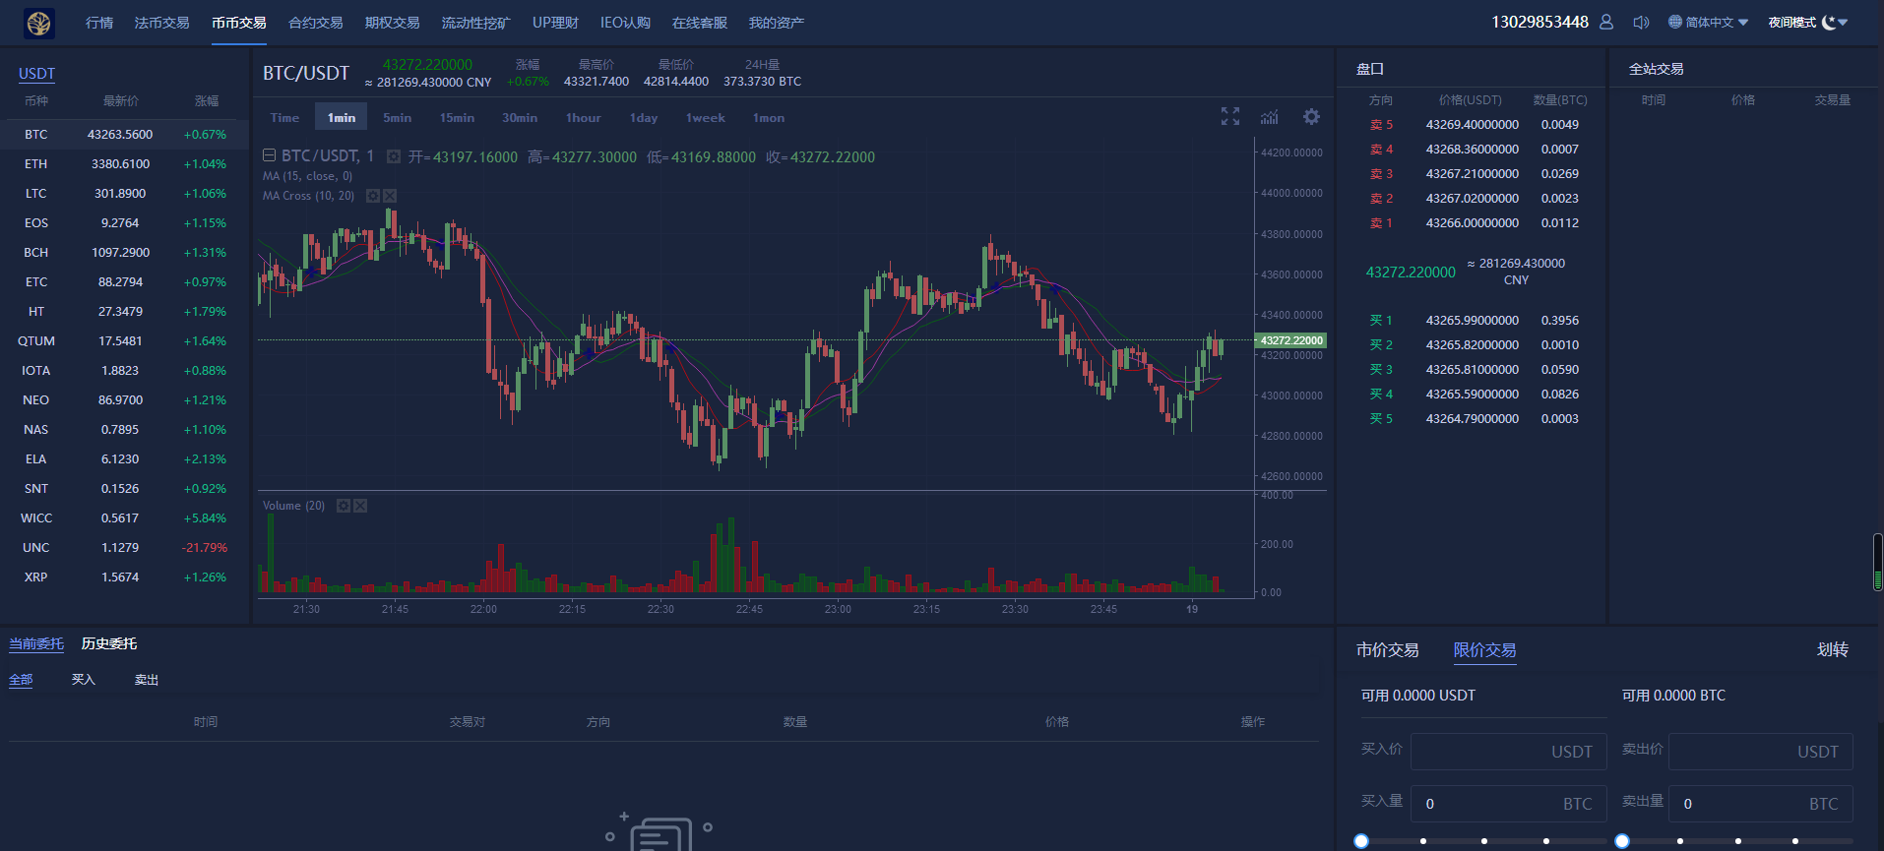Screen dimensions: 1884x851
Task: Open chart settings gear icon
Action: pos(1311,117)
